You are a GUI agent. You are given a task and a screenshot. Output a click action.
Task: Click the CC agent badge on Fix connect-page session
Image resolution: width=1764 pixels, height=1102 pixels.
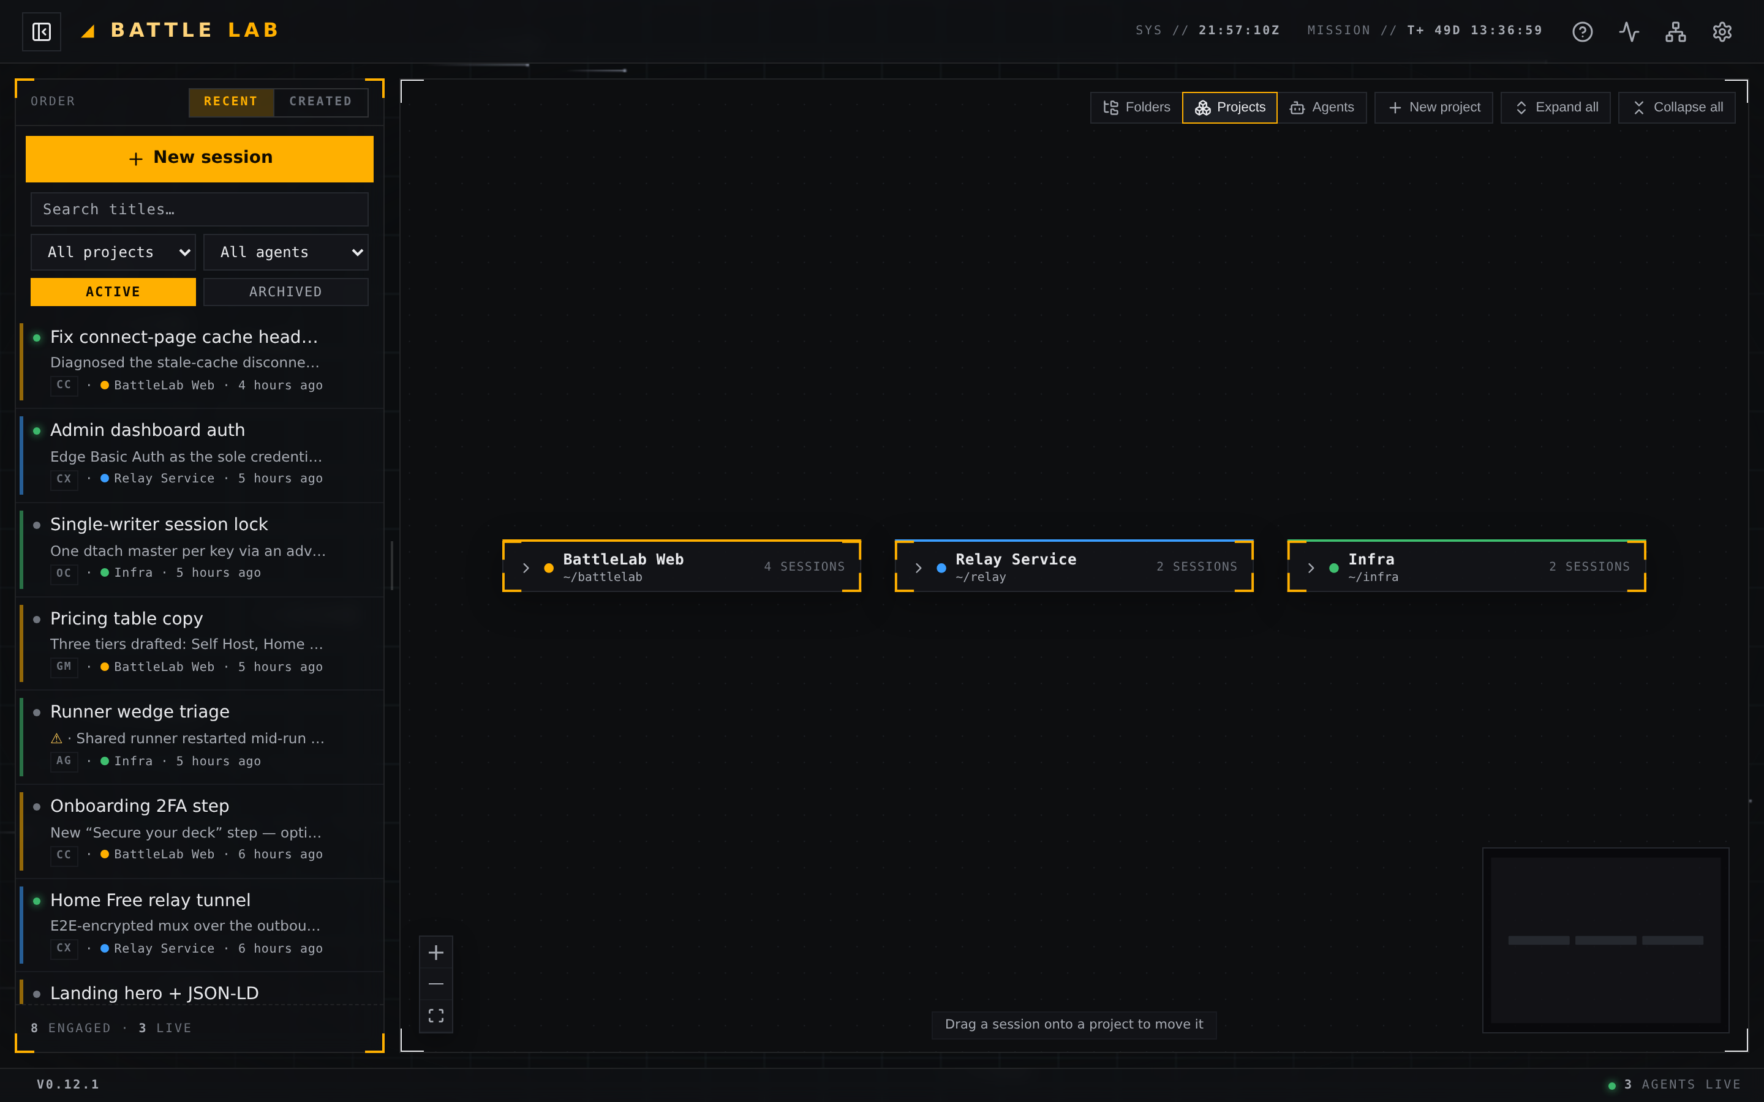[x=64, y=385]
